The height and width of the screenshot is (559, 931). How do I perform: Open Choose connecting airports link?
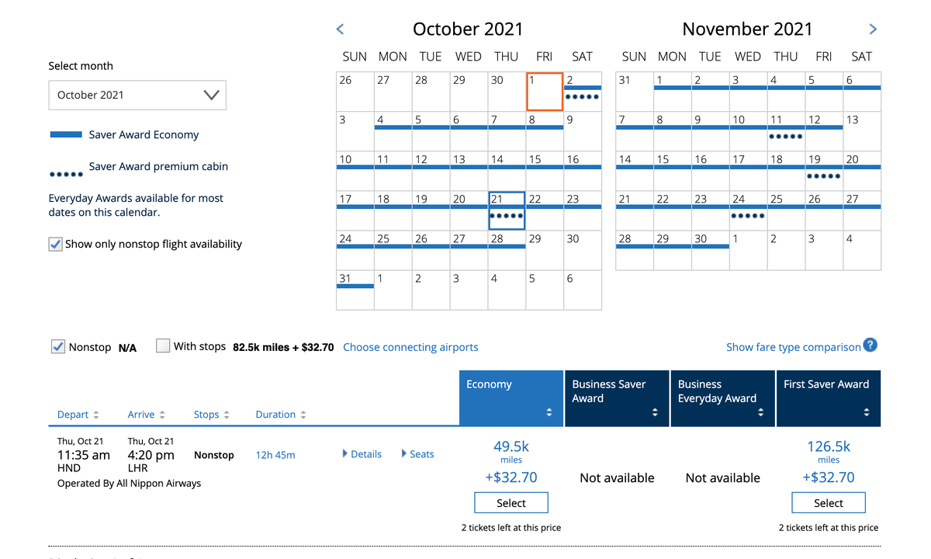pyautogui.click(x=410, y=346)
